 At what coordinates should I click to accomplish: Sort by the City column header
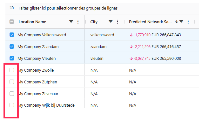coord(94,22)
